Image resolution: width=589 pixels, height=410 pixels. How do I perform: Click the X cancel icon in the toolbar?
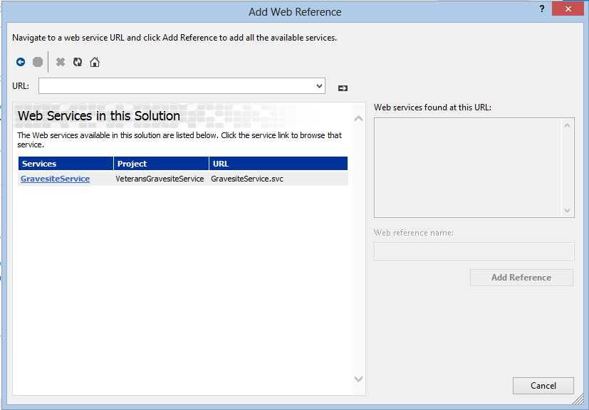click(x=60, y=62)
